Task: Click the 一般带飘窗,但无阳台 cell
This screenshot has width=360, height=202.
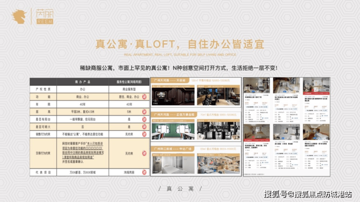Action: tap(82, 119)
